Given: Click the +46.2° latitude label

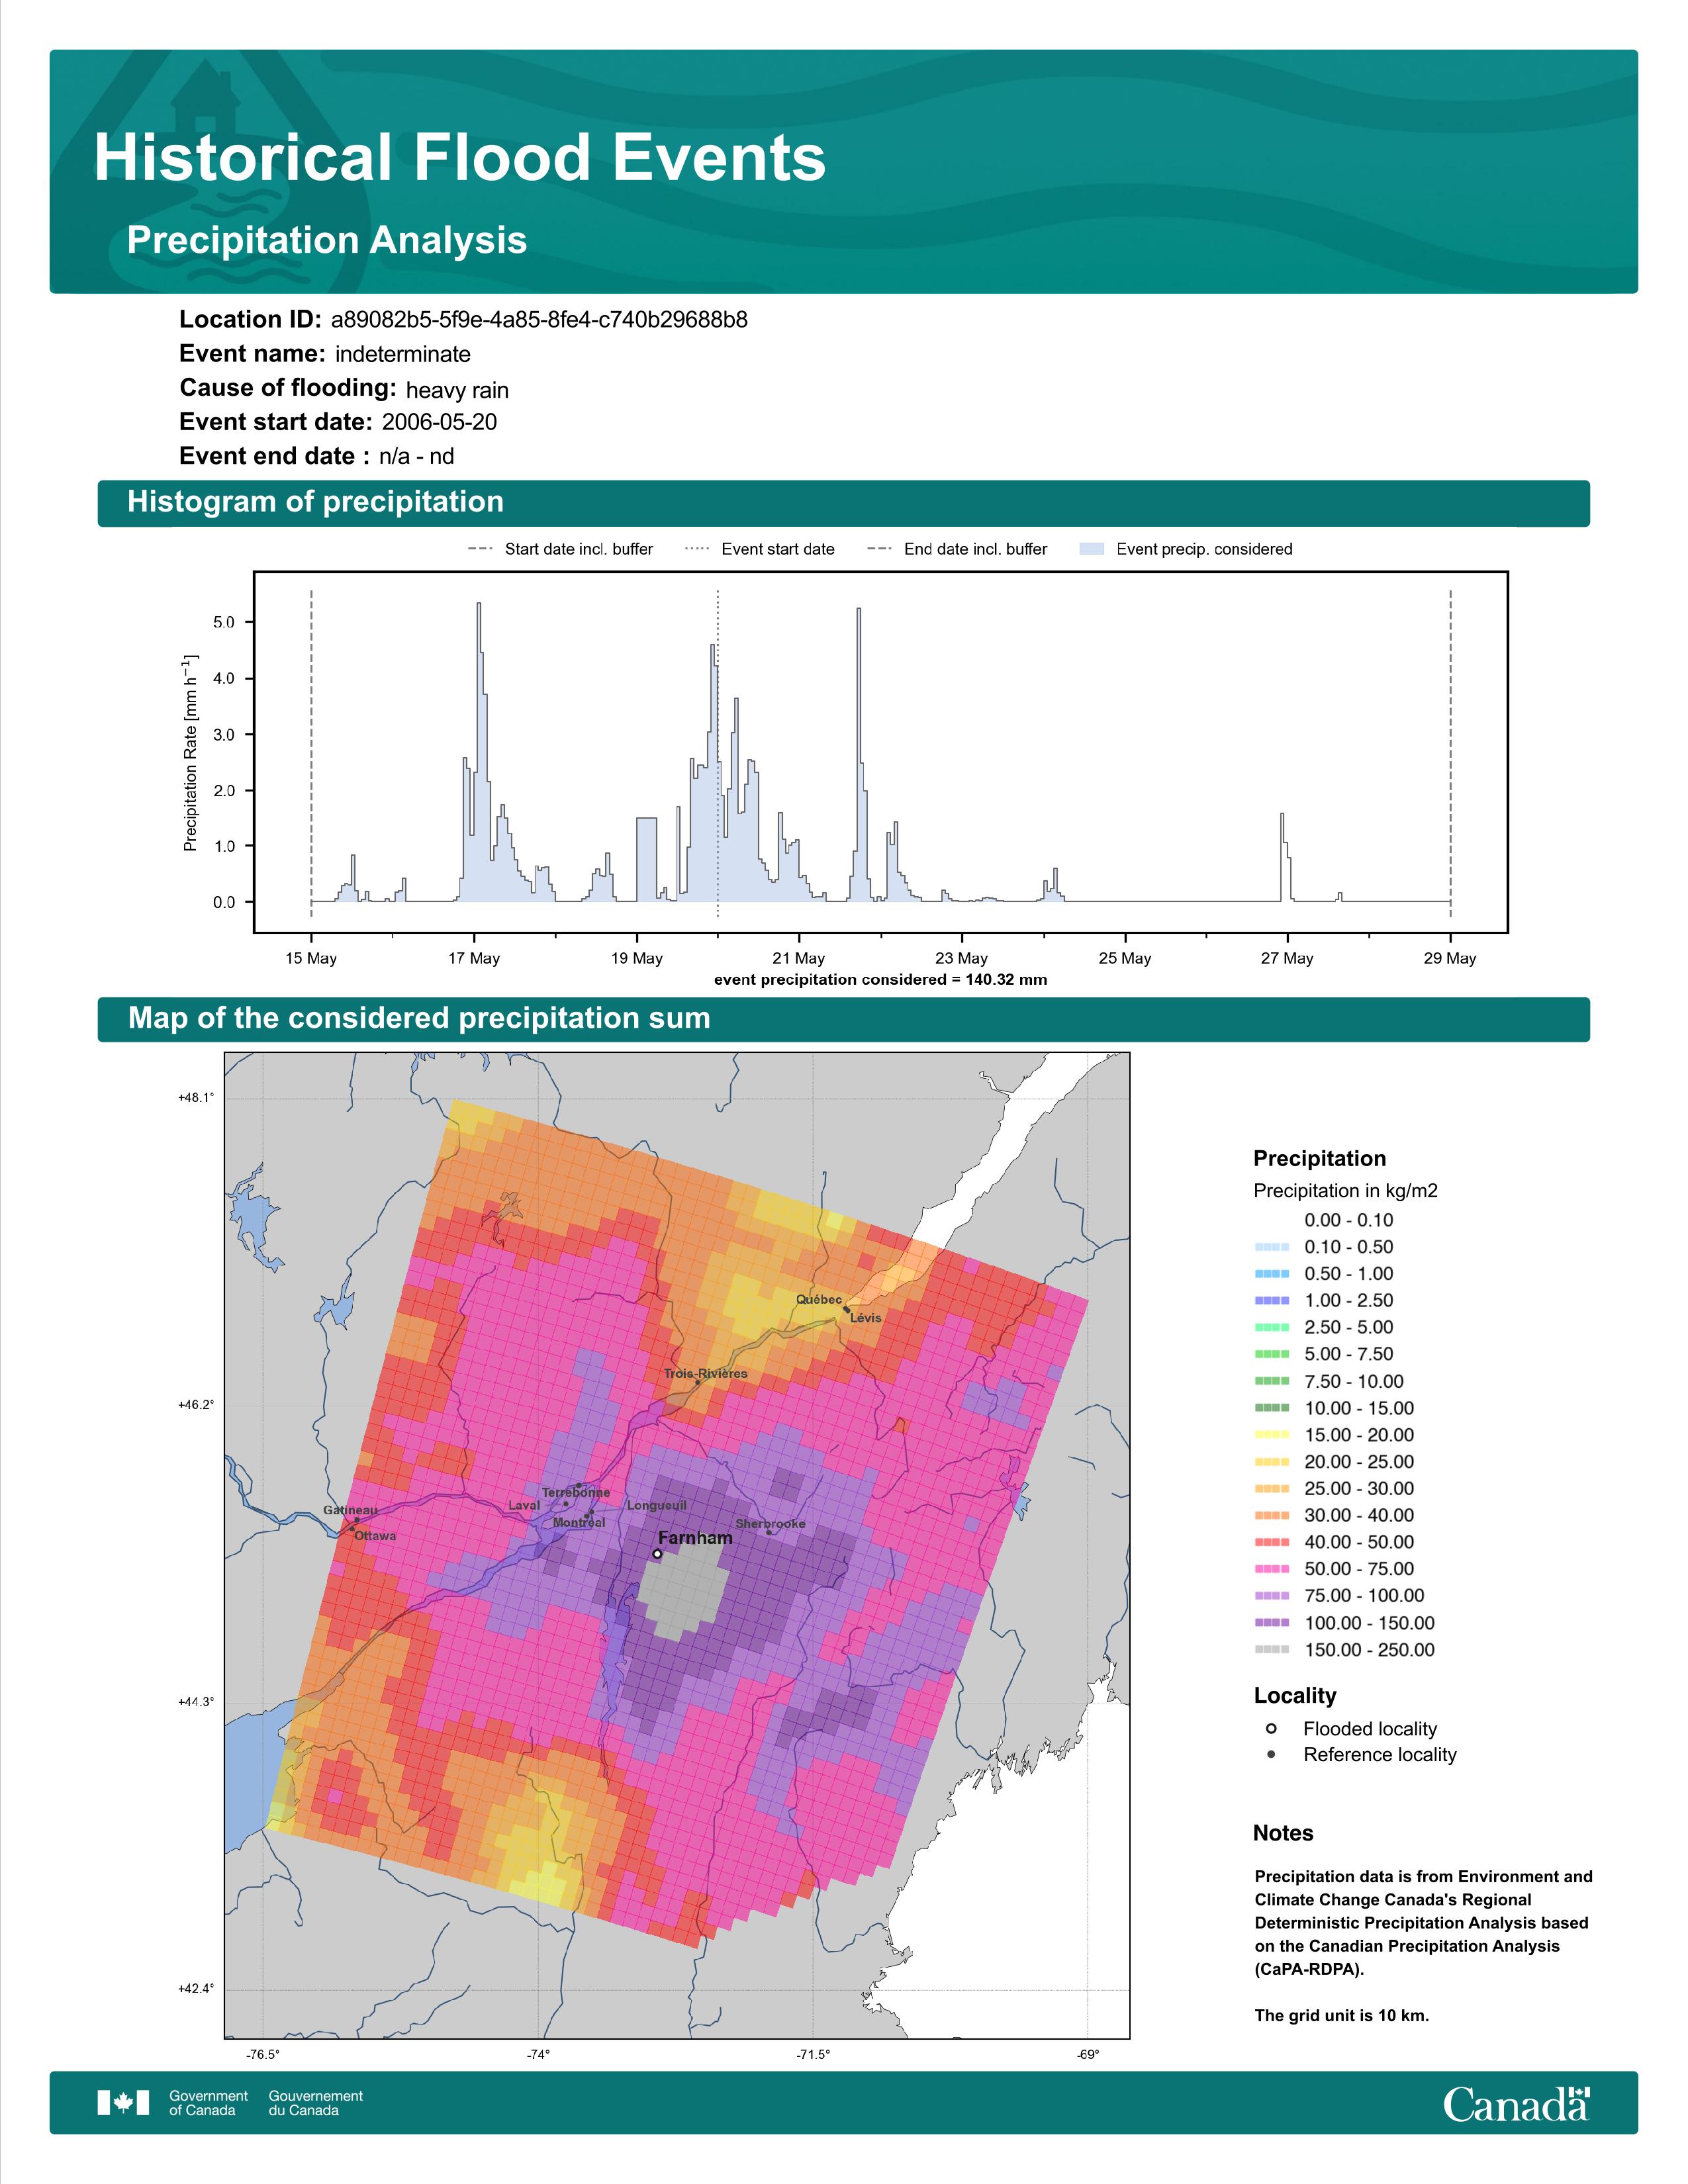Looking at the screenshot, I should click(x=196, y=1405).
